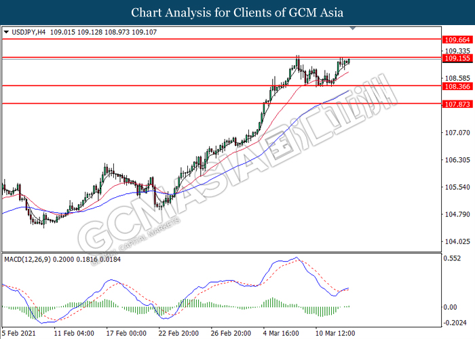This screenshot has width=475, height=339.
Task: Click the 4 Mar 16:00 time label
Action: coord(281,334)
